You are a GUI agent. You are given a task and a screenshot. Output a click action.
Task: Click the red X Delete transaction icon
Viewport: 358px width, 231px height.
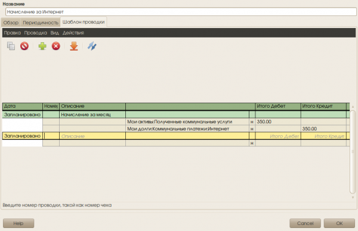point(56,46)
